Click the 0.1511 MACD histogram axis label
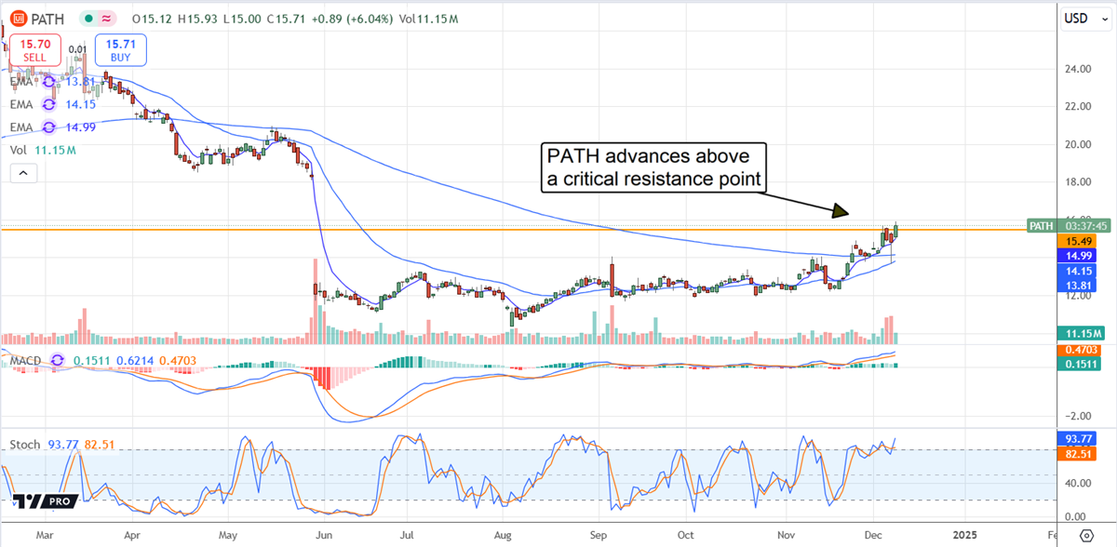Image resolution: width=1117 pixels, height=547 pixels. click(x=1079, y=366)
